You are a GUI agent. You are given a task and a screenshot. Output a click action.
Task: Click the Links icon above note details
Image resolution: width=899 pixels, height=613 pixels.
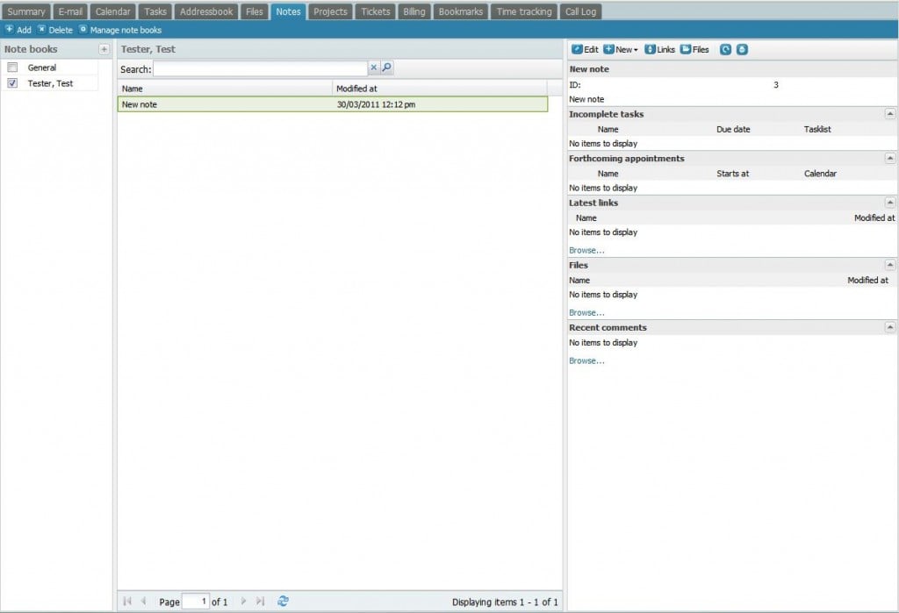coord(660,50)
